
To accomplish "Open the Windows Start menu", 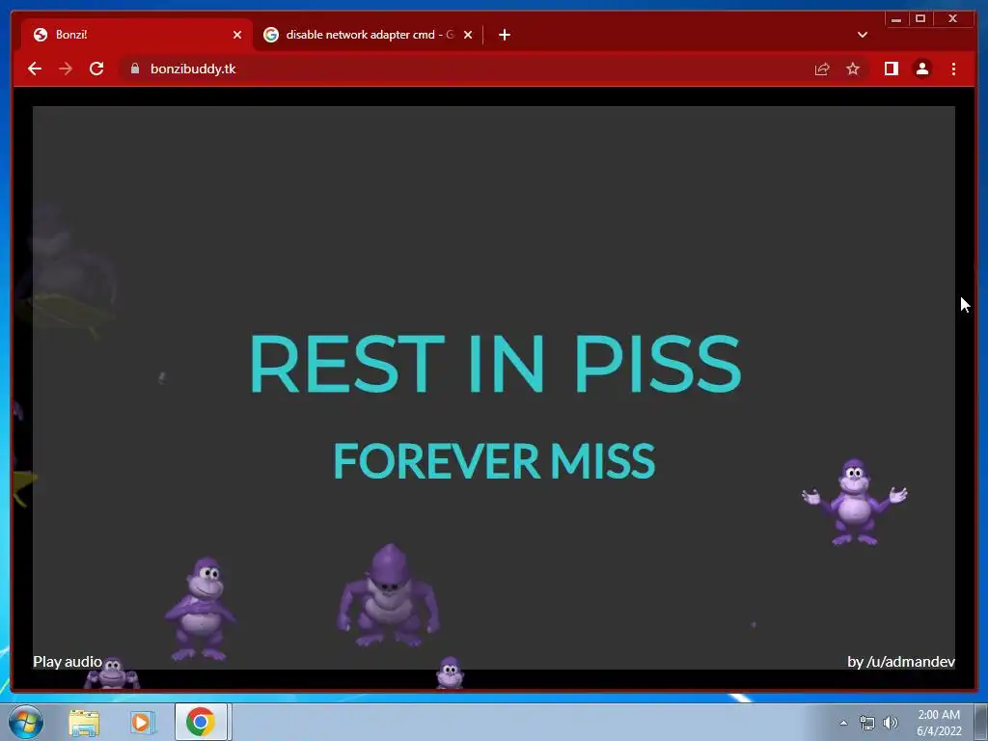I will coord(26,722).
